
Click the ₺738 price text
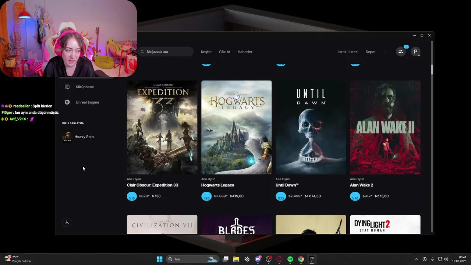click(156, 196)
